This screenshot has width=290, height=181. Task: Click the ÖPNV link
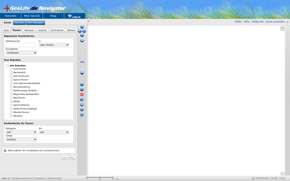(x=238, y=22)
